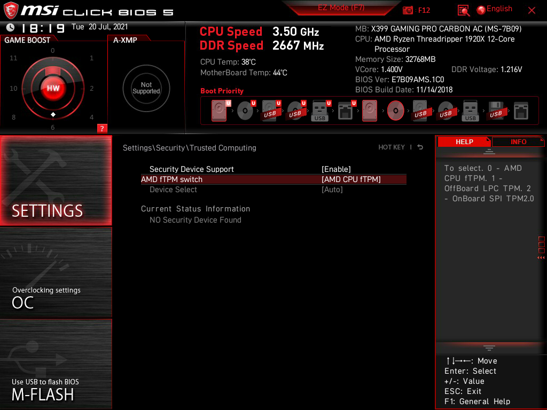Click the Device Select label
The height and width of the screenshot is (410, 547).
pyautogui.click(x=173, y=190)
